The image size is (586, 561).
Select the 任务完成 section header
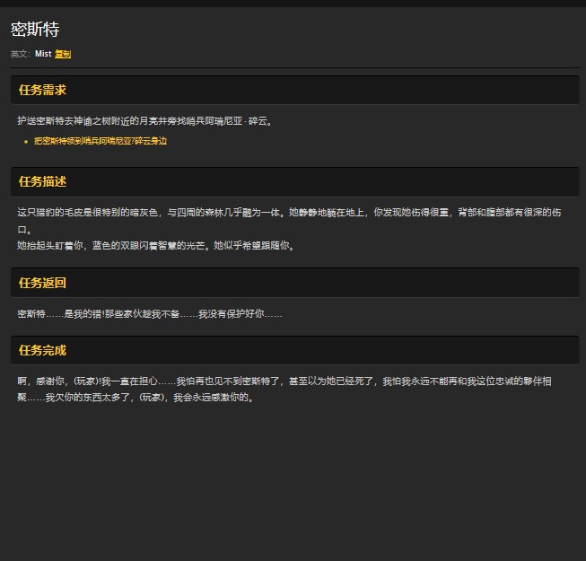pyautogui.click(x=42, y=350)
